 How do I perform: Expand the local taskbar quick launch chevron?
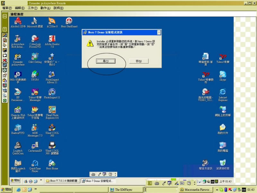(36, 189)
